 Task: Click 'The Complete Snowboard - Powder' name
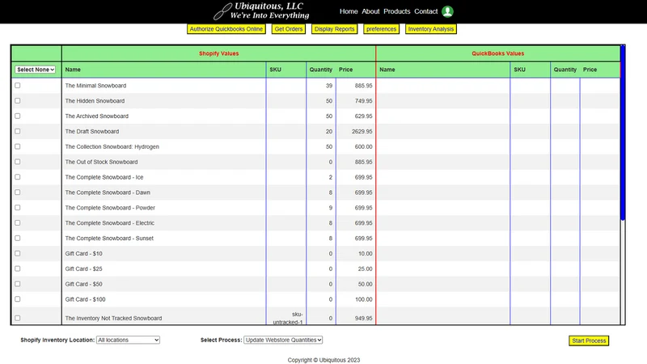tap(110, 208)
